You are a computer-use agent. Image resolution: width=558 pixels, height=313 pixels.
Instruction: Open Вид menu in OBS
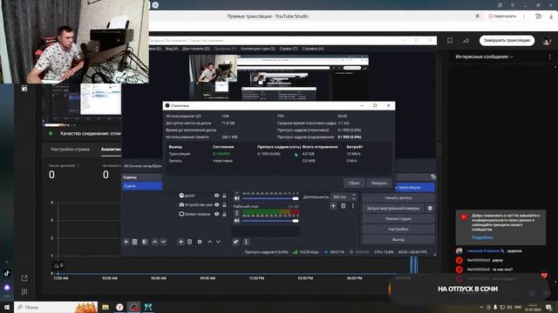[172, 49]
